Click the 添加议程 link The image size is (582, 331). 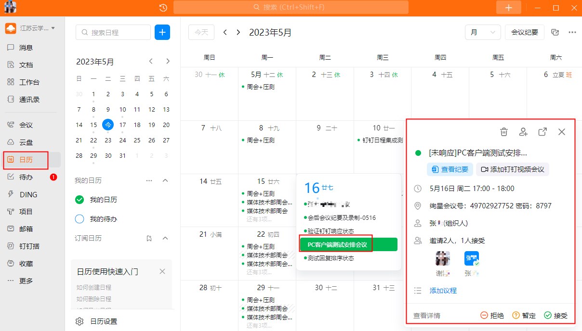(443, 291)
